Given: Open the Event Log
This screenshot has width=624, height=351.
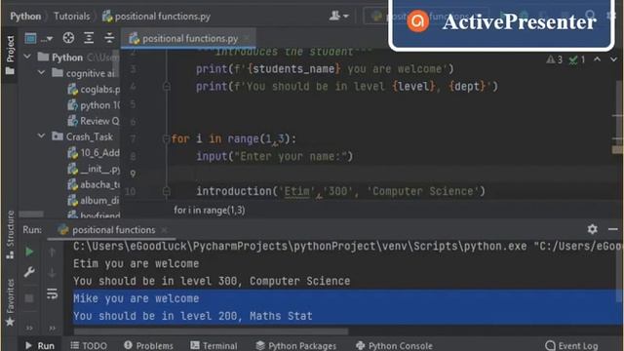Looking at the screenshot, I should [571, 345].
